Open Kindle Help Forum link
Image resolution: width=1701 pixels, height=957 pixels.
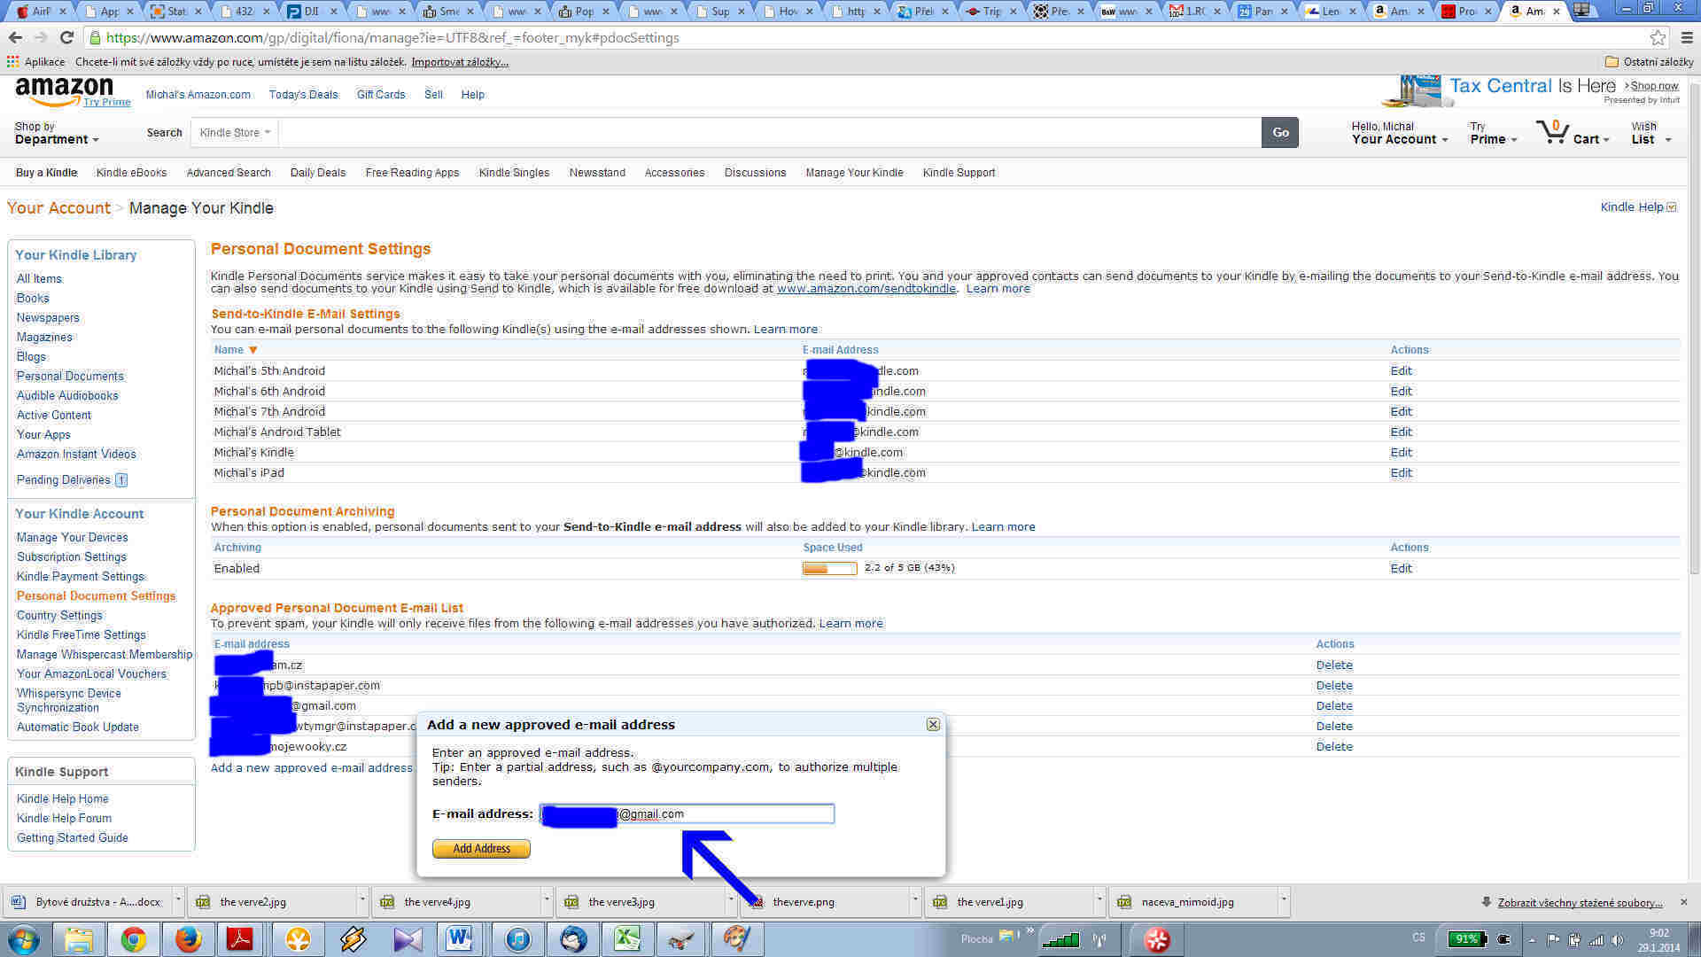pyautogui.click(x=64, y=819)
